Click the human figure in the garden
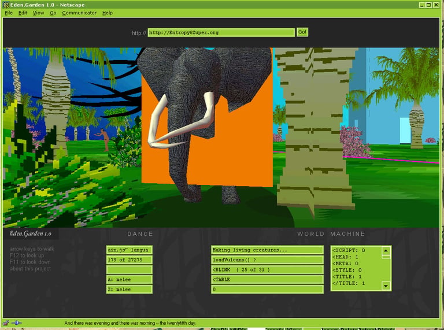Viewport: 444px width, 330px height. click(104, 139)
